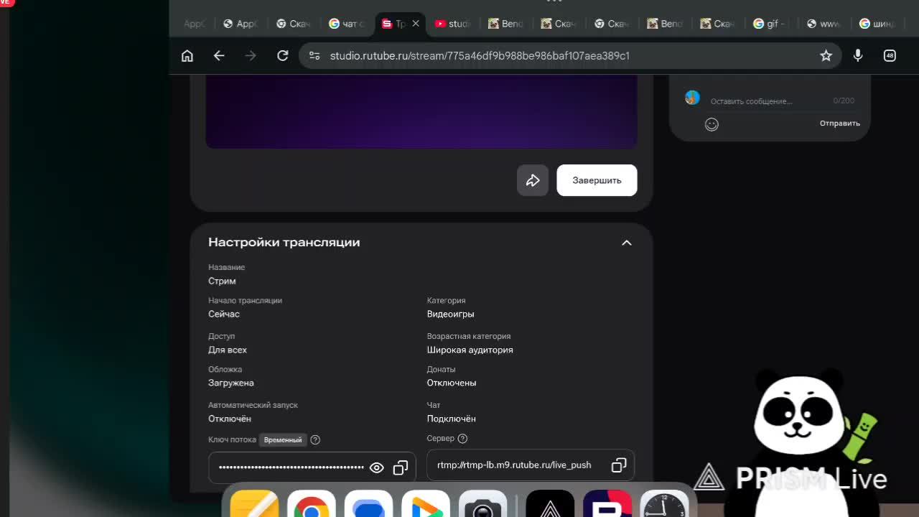The image size is (919, 517).
Task: Click the chat user avatar
Action: [x=692, y=98]
